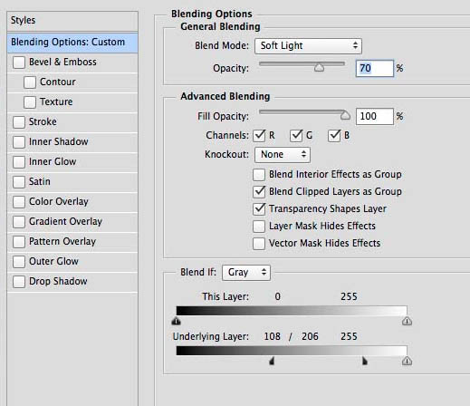The width and height of the screenshot is (470, 406).
Task: Enable Blend Interior Effects as Group
Action: coord(259,175)
